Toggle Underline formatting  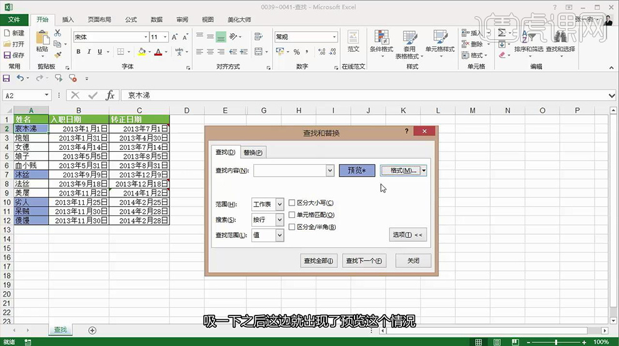[99, 52]
